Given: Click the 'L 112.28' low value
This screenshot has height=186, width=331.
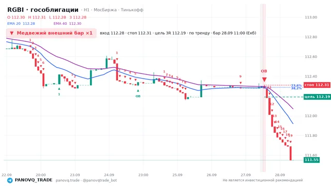Looking at the screenshot, I should (57, 17).
